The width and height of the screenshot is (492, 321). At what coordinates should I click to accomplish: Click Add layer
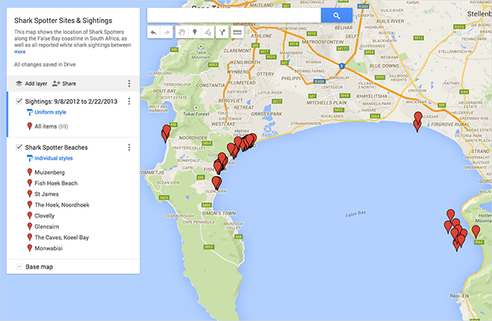coord(32,84)
